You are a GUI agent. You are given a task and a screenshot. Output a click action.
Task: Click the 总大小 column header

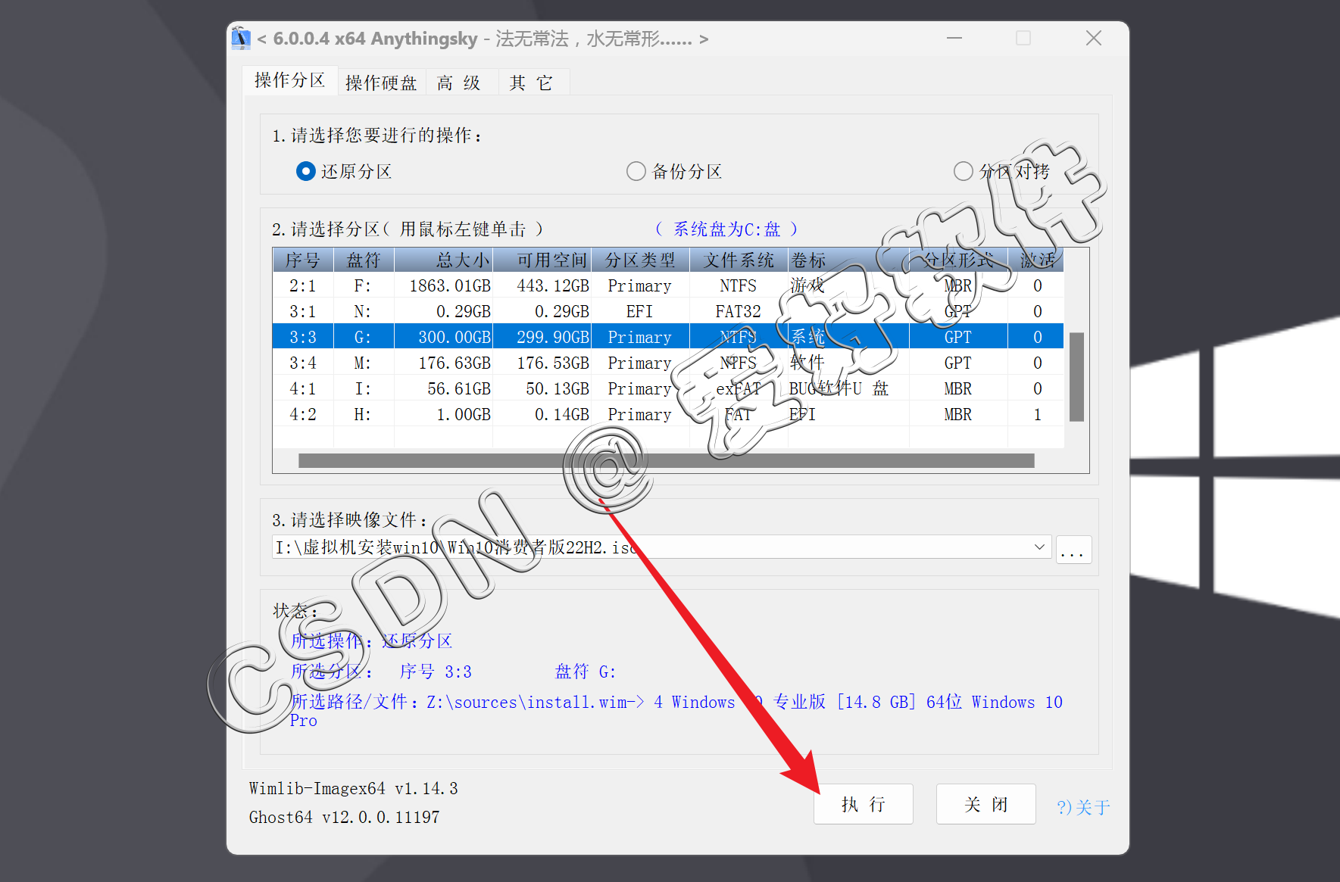(444, 260)
